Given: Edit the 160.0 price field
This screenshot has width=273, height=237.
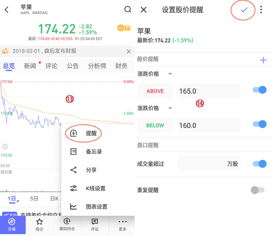Looking at the screenshot, I should [x=209, y=125].
